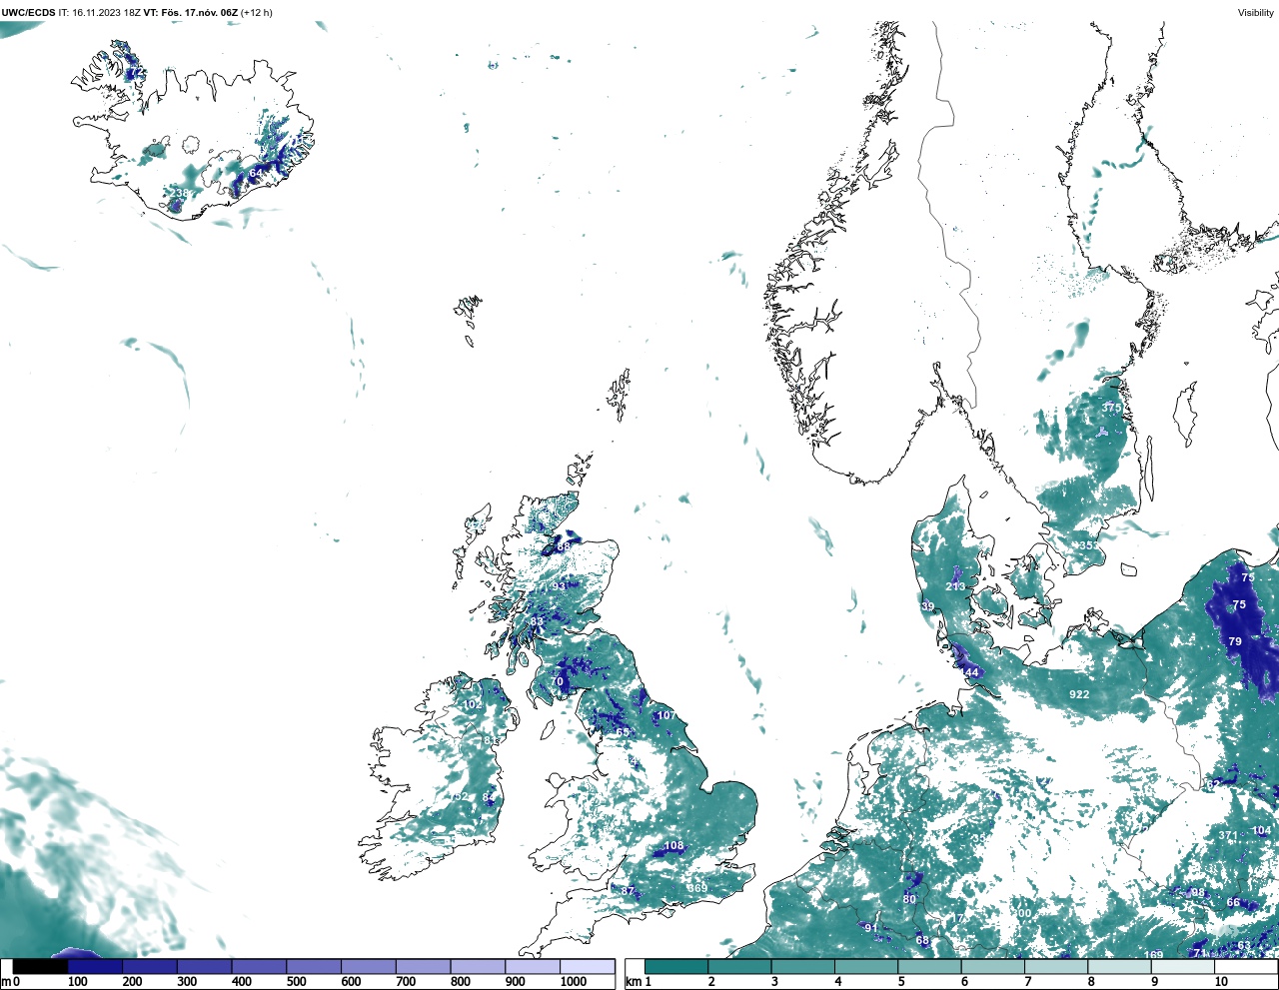The image size is (1279, 990).
Task: Click the "169" value near the bottom edge
Action: 1154,955
